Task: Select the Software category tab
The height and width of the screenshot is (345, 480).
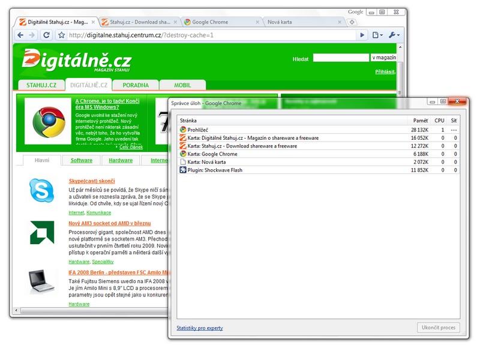Action: [x=82, y=160]
